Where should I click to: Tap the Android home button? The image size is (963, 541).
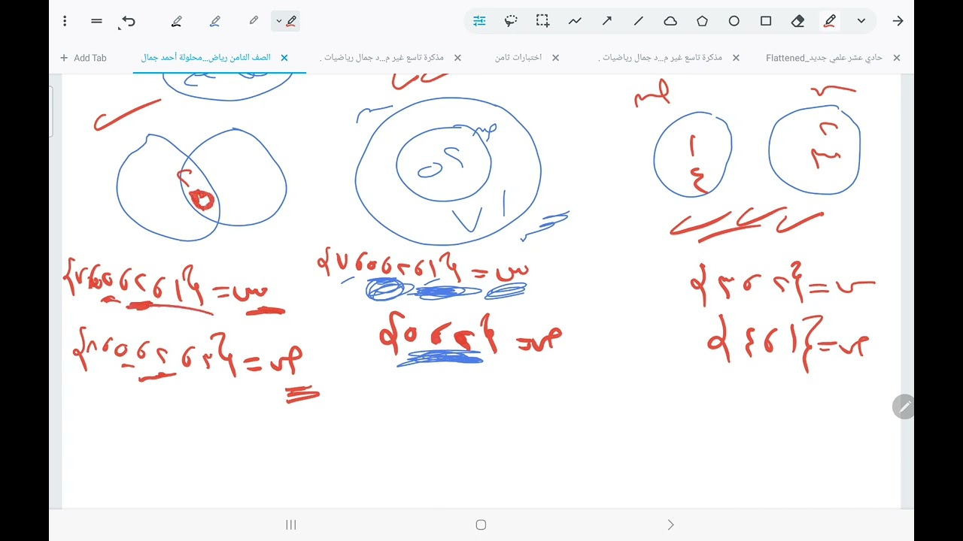481,525
